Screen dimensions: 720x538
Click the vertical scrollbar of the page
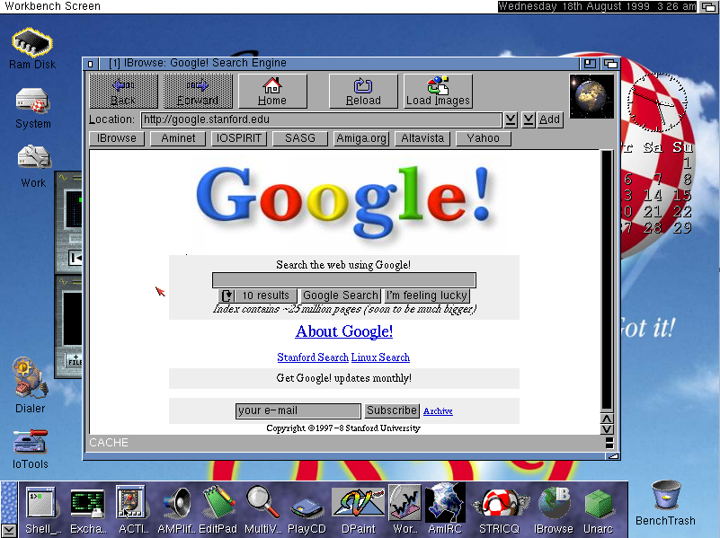click(607, 281)
